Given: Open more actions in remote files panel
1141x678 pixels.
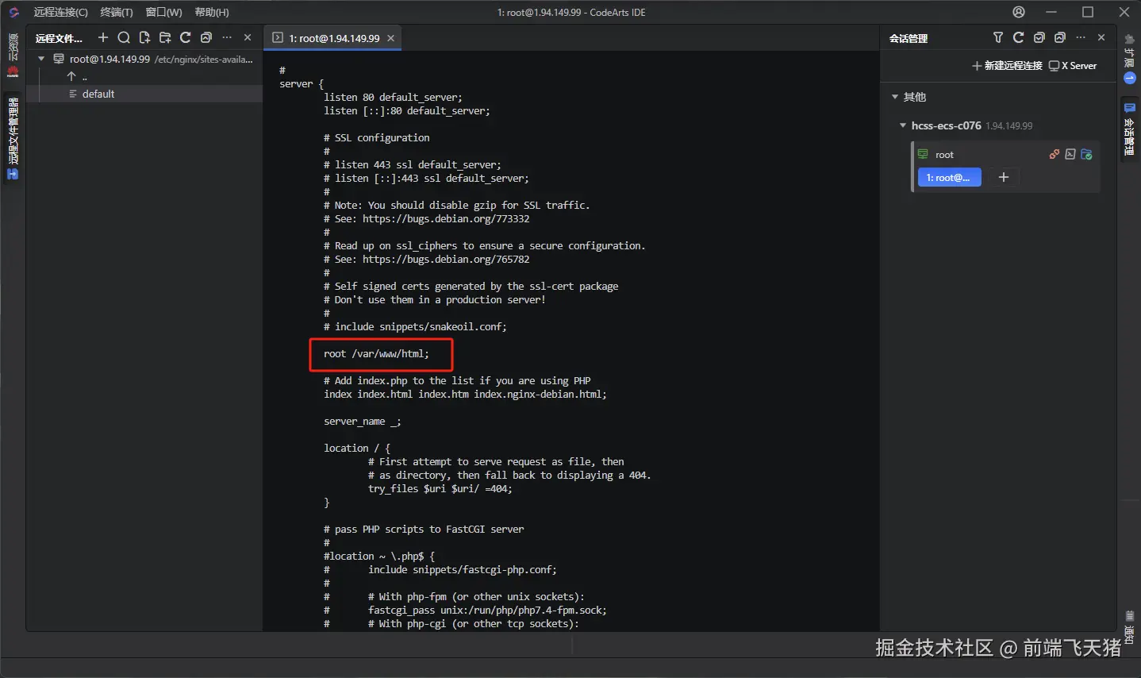Looking at the screenshot, I should (227, 37).
